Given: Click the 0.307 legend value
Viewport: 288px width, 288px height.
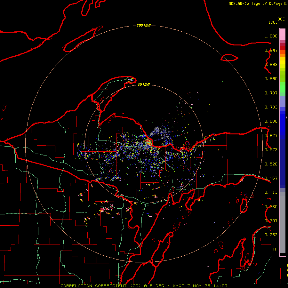Looking at the screenshot, I should click(x=271, y=221).
